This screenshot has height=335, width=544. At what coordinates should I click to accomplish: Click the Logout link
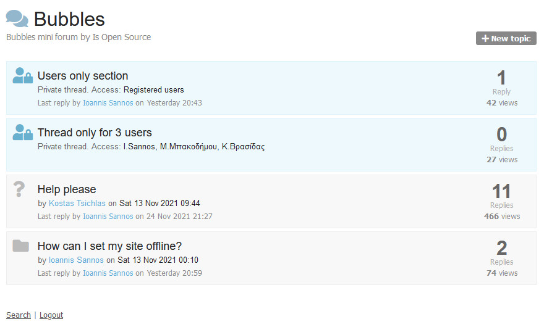point(51,315)
